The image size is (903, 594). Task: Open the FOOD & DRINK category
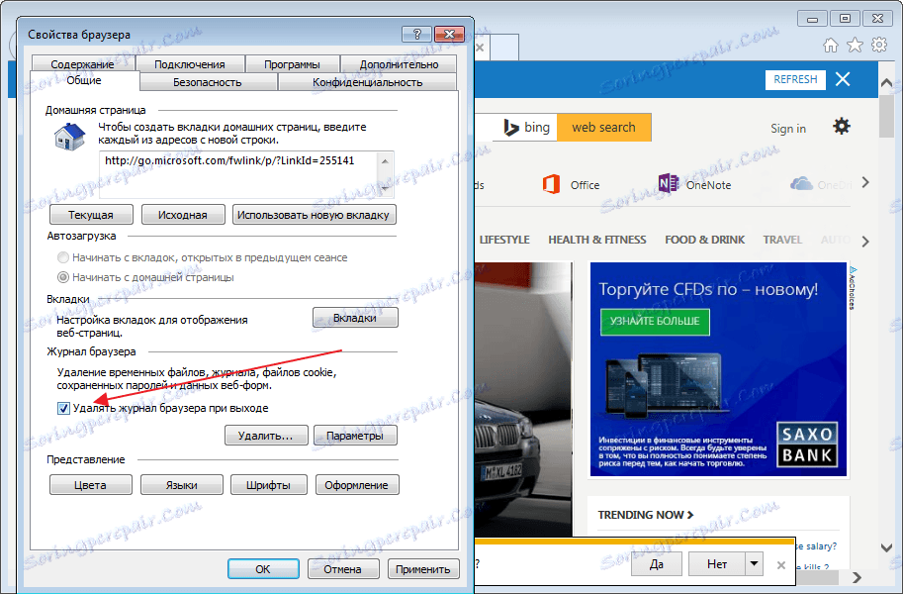click(705, 240)
